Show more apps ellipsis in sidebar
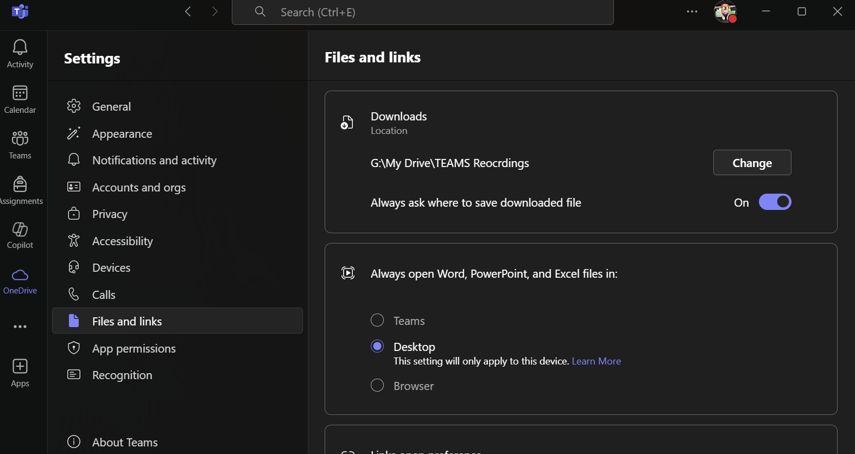The image size is (855, 454). (x=20, y=327)
